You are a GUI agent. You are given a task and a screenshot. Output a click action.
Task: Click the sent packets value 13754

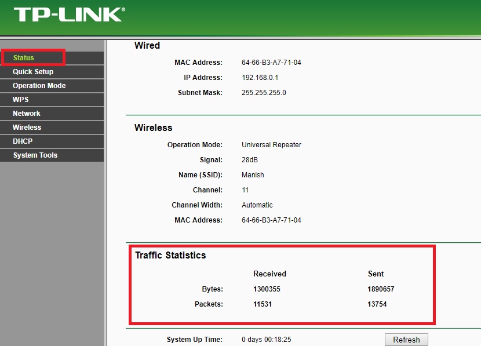[x=377, y=304]
